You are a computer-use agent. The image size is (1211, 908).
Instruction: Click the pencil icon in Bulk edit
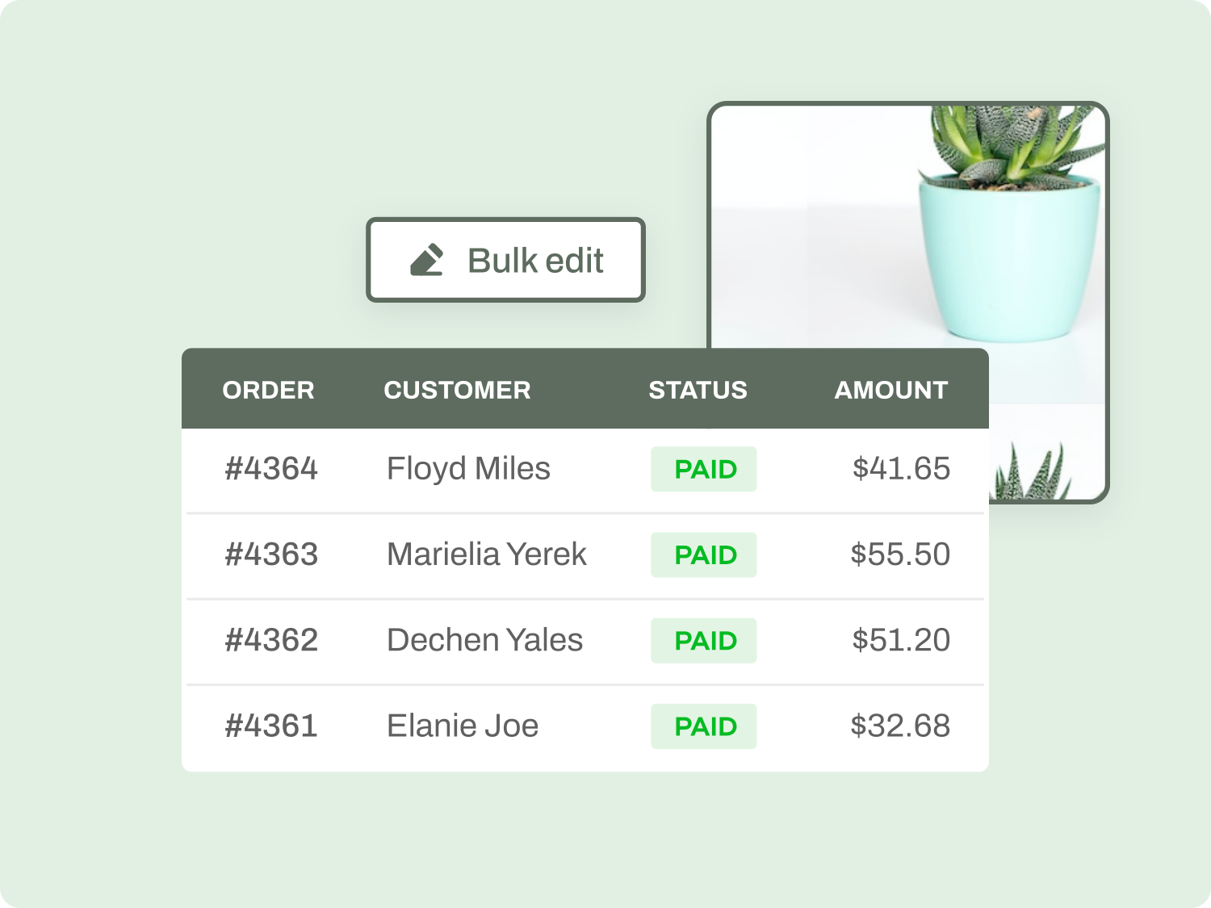tap(426, 260)
